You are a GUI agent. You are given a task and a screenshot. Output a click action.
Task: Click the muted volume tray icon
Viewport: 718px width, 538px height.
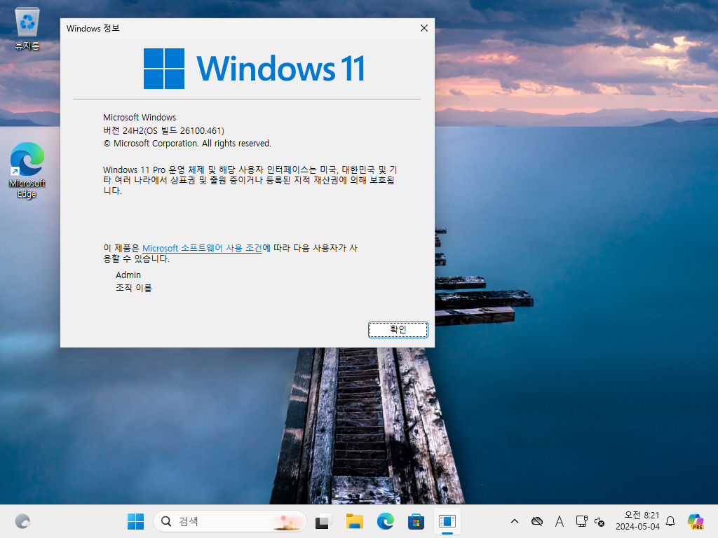(600, 521)
